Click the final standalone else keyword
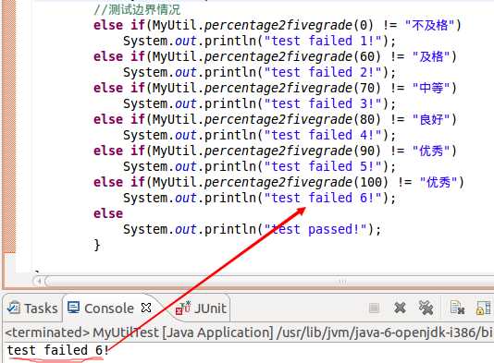 tap(108, 213)
